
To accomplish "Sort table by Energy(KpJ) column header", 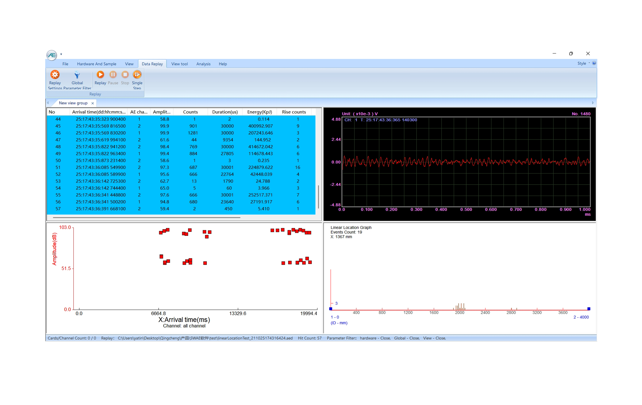I will [259, 112].
